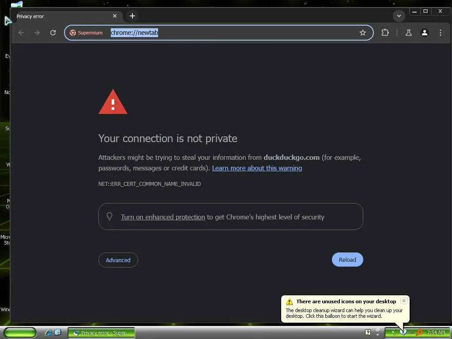Close the unused icons balloon
This screenshot has height=339, width=452.
(404, 300)
